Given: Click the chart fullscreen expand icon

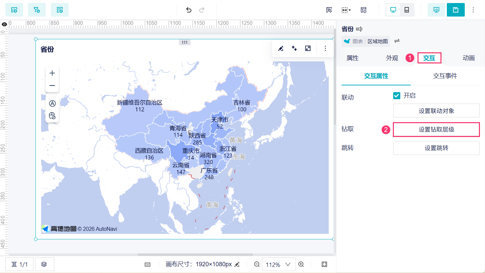Looking at the screenshot, I should (x=308, y=48).
